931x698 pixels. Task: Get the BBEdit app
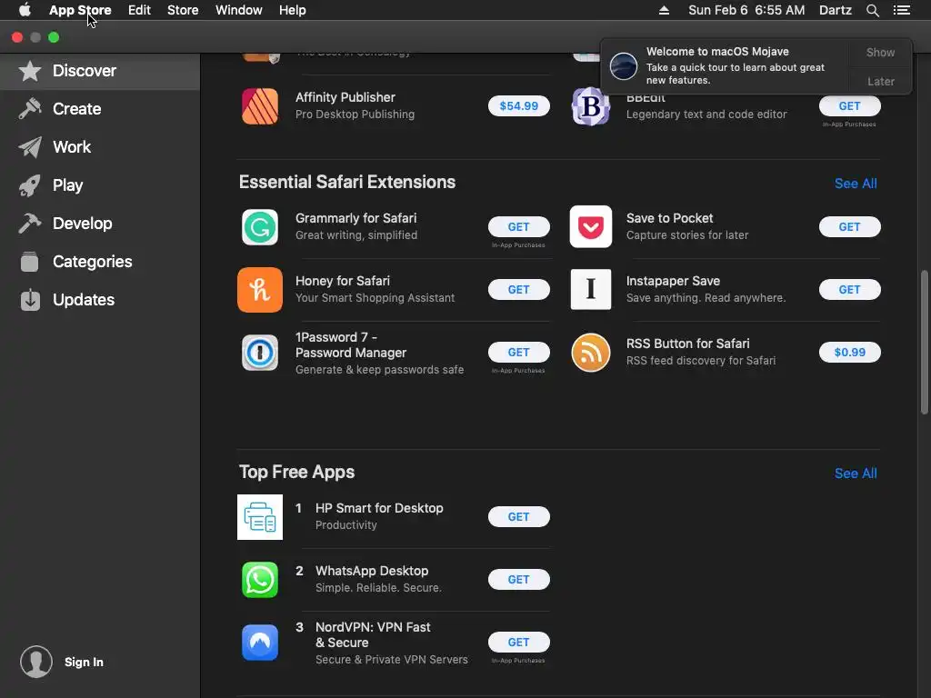click(850, 106)
